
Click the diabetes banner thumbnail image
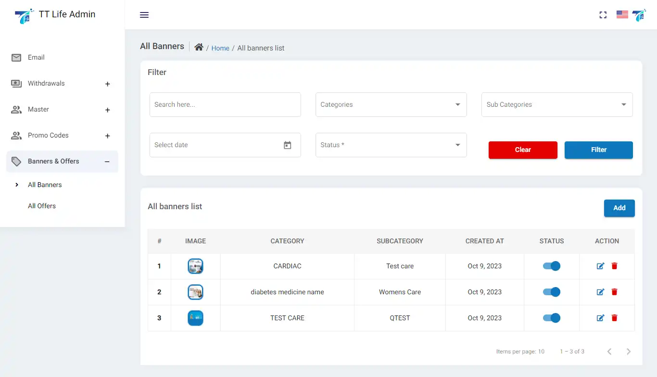pyautogui.click(x=195, y=292)
